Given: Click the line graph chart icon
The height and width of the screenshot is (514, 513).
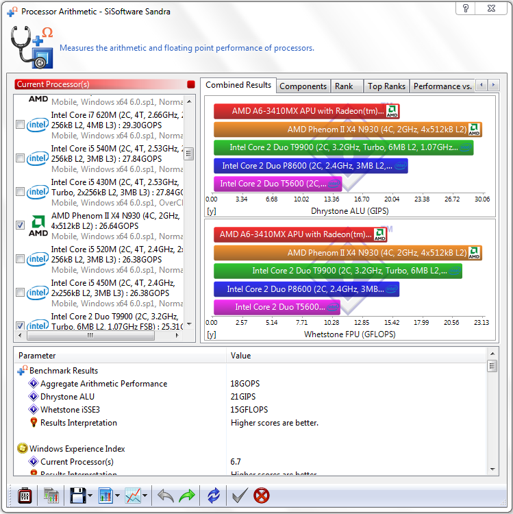Looking at the screenshot, I should (x=133, y=495).
